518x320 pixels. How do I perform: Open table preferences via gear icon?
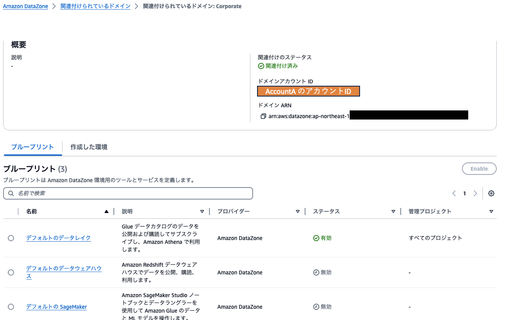[x=491, y=193]
